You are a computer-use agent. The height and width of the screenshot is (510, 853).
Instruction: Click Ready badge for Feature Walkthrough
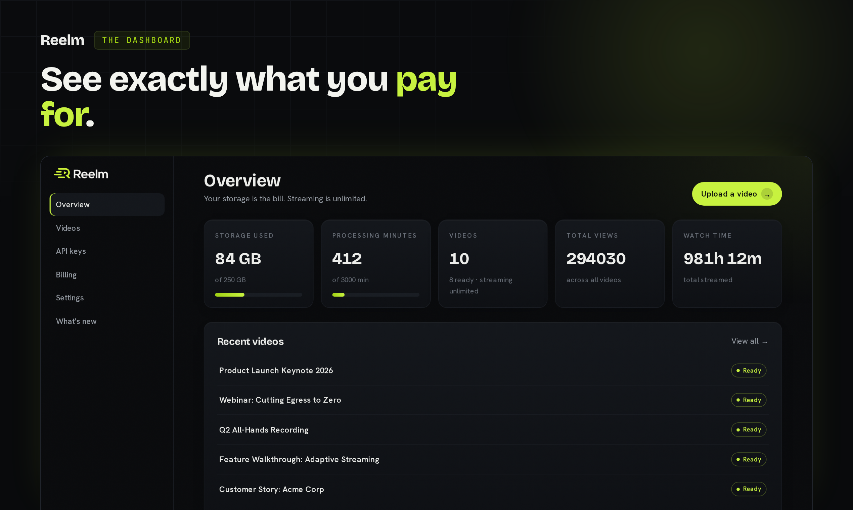tap(749, 459)
